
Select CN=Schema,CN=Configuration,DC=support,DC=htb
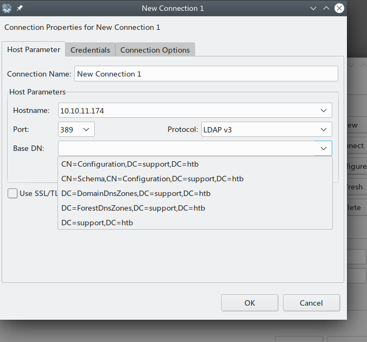click(x=195, y=179)
